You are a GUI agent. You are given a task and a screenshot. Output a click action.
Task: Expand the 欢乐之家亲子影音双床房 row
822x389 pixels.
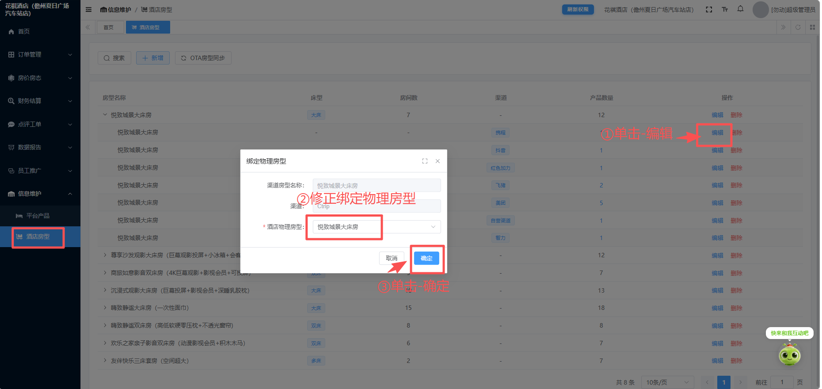[105, 343]
